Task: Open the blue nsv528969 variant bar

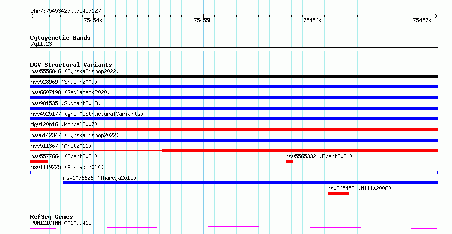Action: (x=234, y=87)
